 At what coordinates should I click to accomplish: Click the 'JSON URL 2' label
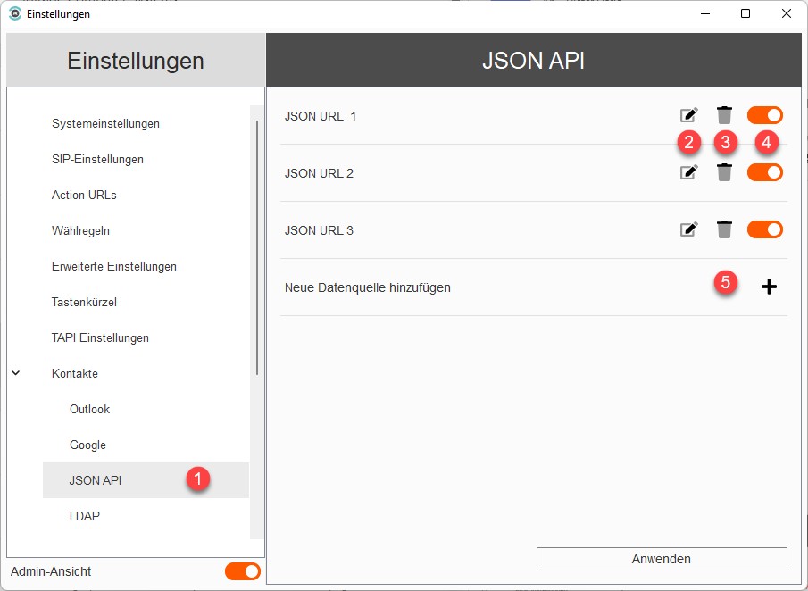click(x=319, y=174)
